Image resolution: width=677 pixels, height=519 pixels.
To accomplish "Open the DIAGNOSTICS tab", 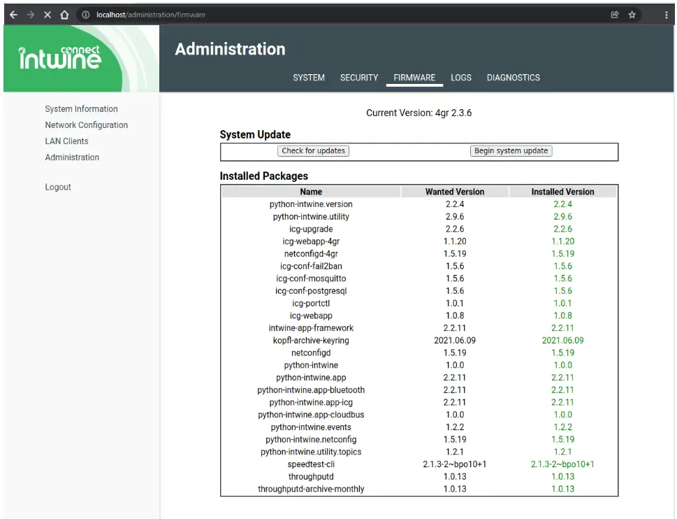I will pyautogui.click(x=514, y=78).
